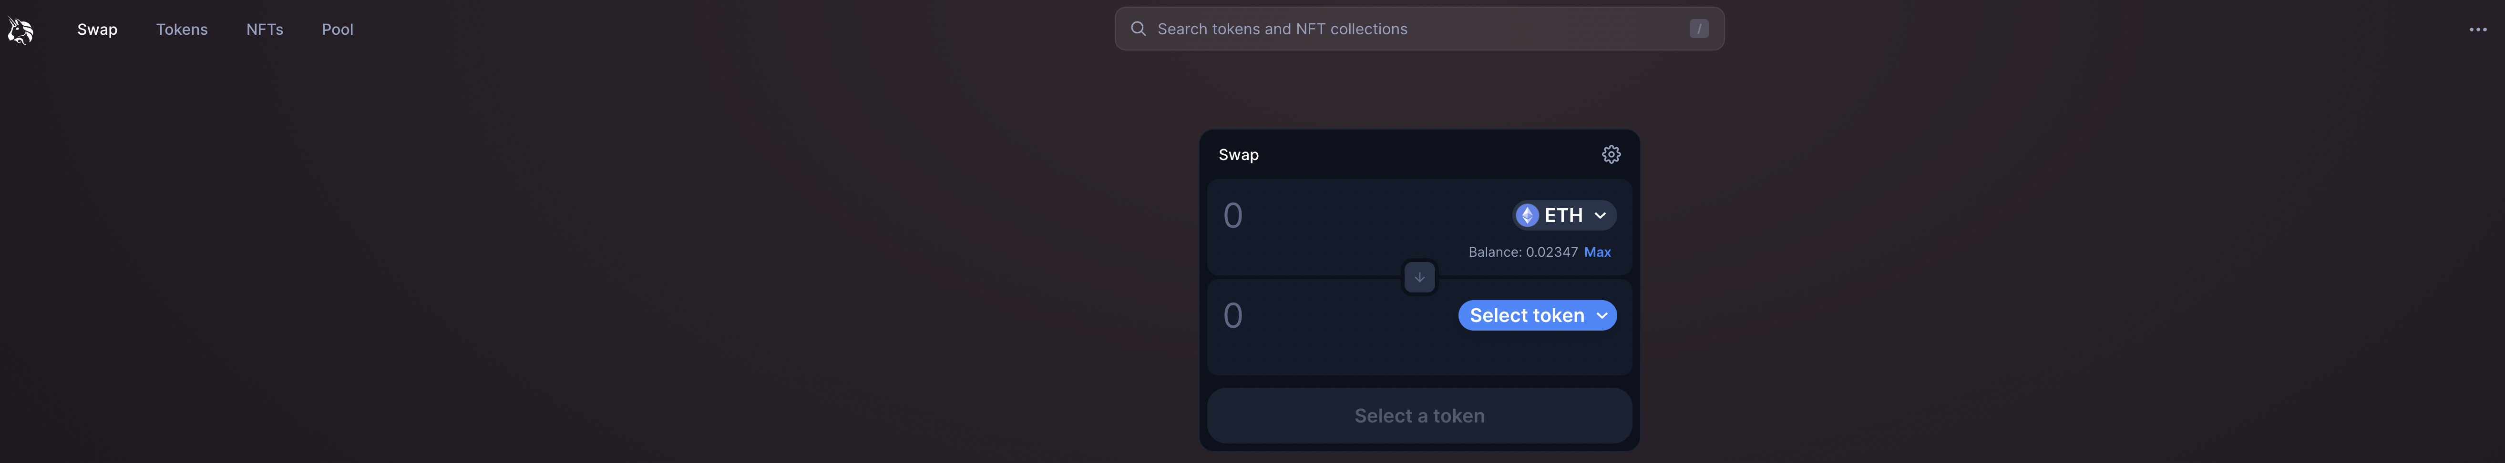The image size is (2505, 463).
Task: Open the Select token dropdown
Action: point(1537,315)
